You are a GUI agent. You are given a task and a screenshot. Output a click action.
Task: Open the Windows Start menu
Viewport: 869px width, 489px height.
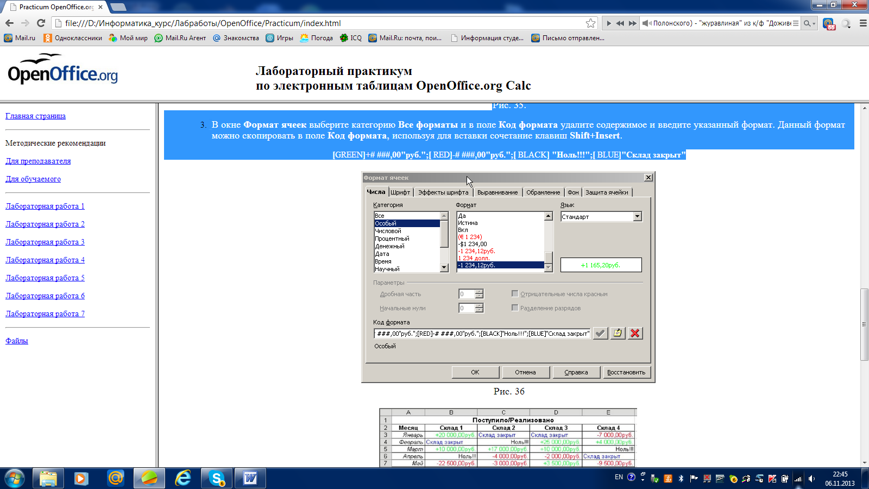pos(14,478)
